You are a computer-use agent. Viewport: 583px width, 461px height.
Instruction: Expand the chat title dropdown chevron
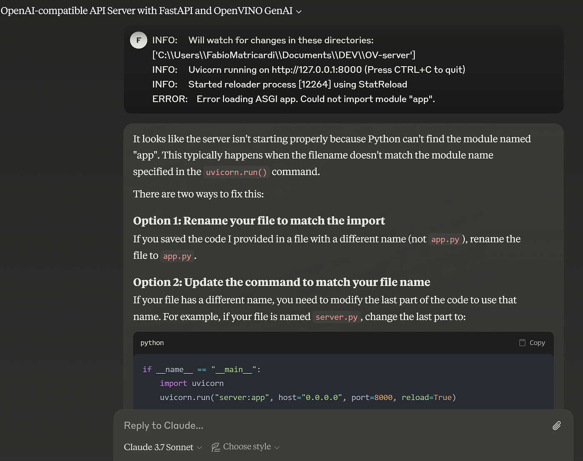[299, 12]
